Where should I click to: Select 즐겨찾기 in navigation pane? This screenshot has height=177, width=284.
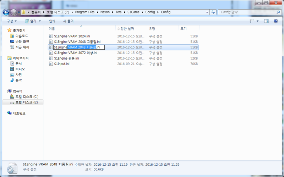tap(19, 31)
